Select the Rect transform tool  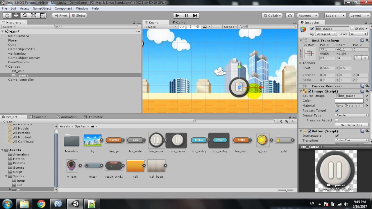[42, 15]
